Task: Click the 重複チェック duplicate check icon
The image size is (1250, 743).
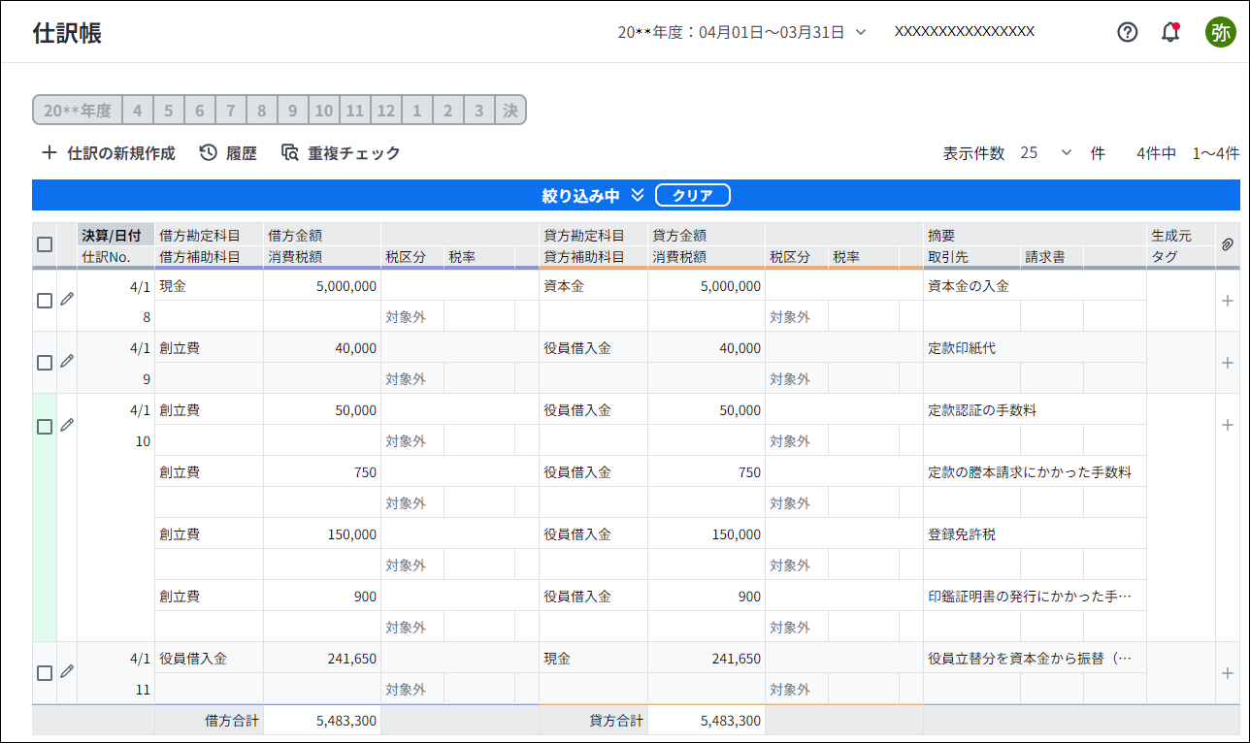Action: click(x=289, y=153)
